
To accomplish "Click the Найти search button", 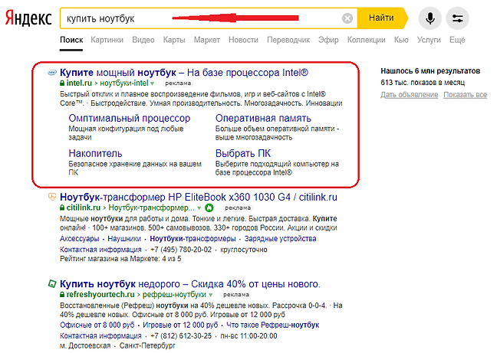I will (382, 18).
